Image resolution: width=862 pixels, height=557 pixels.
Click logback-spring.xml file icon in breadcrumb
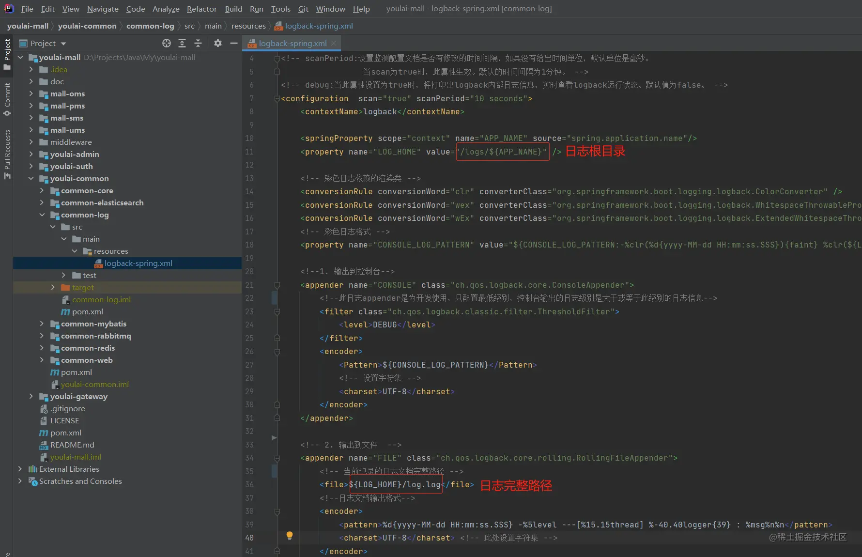tap(278, 26)
